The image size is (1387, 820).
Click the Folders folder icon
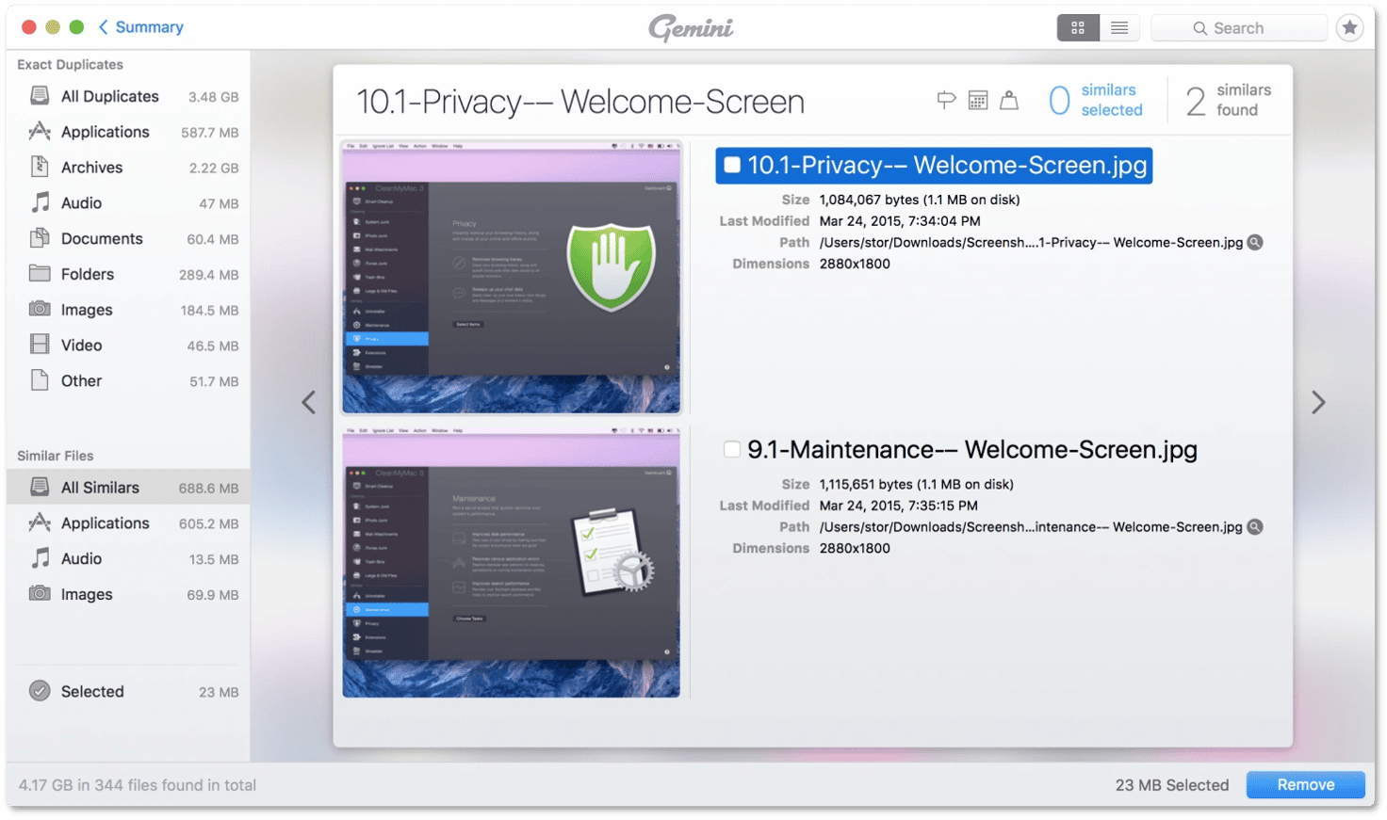[x=40, y=274]
